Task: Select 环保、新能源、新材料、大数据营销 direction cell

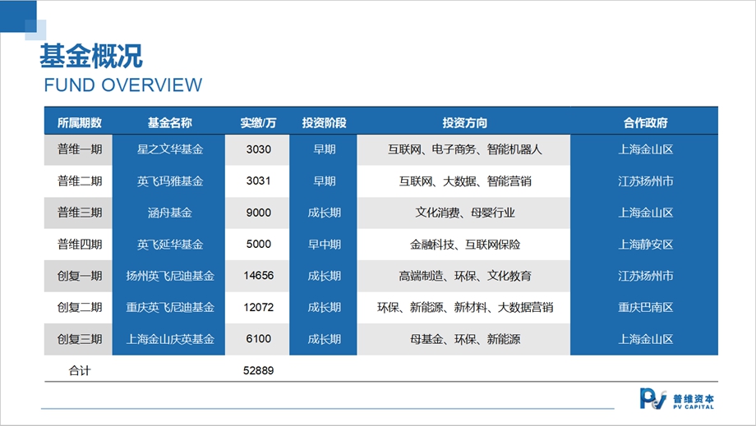Action: click(465, 307)
